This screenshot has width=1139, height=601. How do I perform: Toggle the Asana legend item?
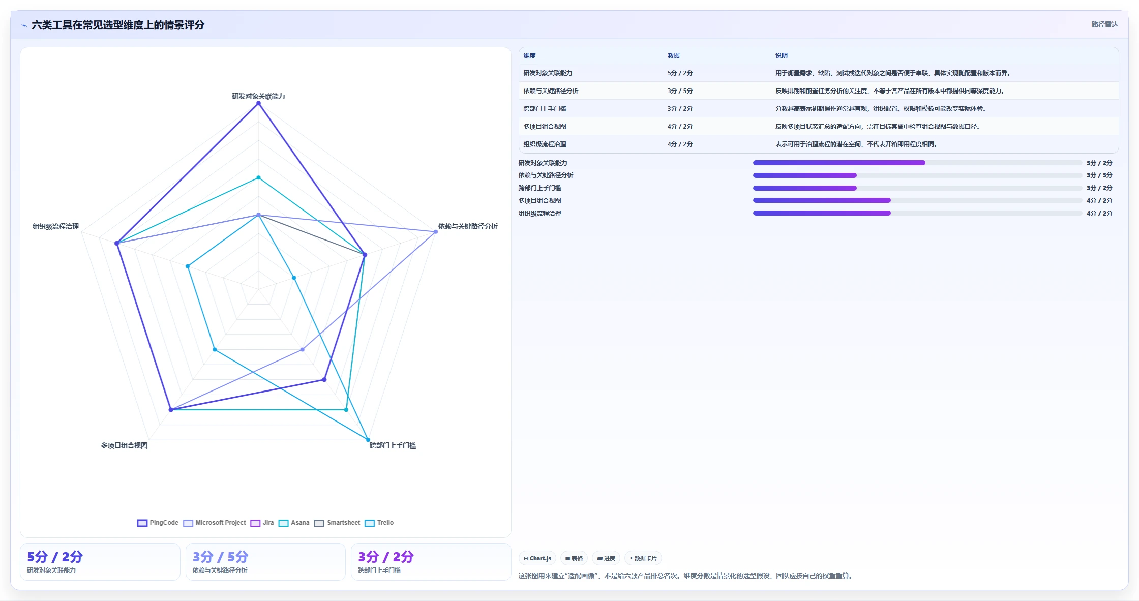coord(294,523)
